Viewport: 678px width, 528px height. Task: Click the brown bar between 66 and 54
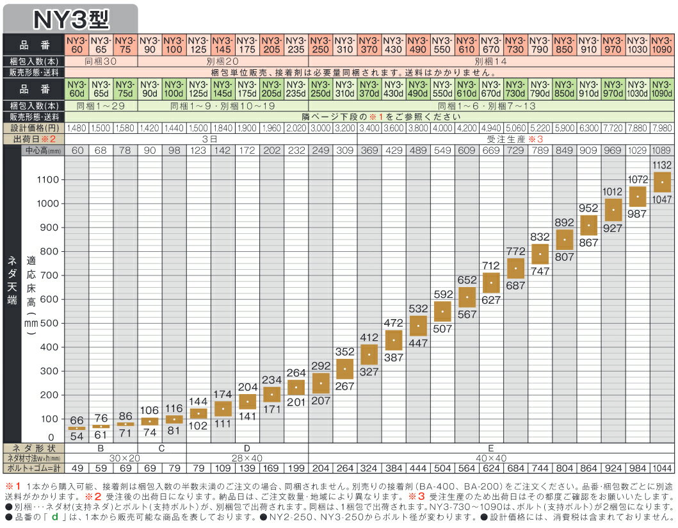coord(76,428)
